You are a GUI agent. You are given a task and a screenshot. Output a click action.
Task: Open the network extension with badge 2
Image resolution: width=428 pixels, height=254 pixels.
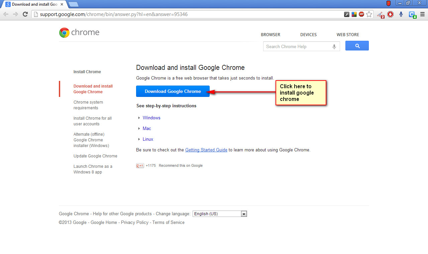pyautogui.click(x=381, y=15)
